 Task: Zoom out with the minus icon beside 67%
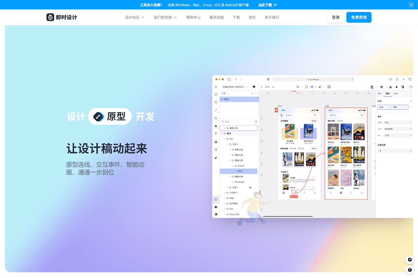click(x=262, y=87)
